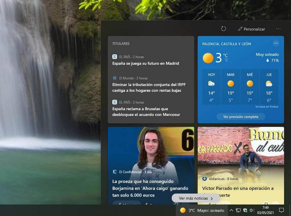The width and height of the screenshot is (291, 216).
Task: Click the Palencia, Castilla y León location title
Action: click(226, 44)
